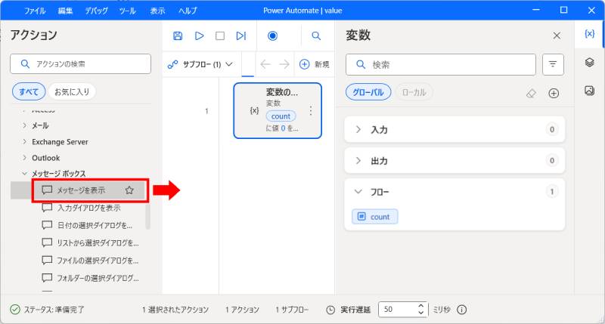Select the すべて filter pill
Screen dimensions: 605x324
pyautogui.click(x=29, y=91)
